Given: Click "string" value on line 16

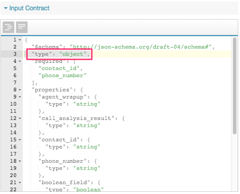Looking at the screenshot, I should click(87, 147).
